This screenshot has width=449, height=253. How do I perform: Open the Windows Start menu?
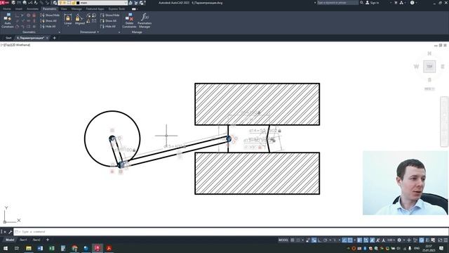[x=6, y=248]
